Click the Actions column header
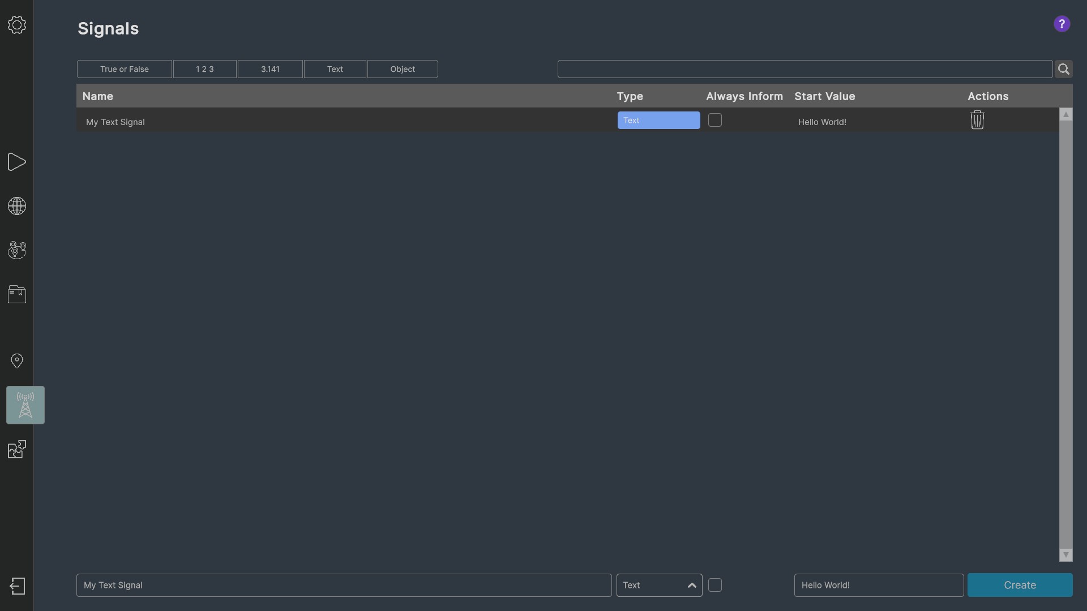 pos(988,96)
